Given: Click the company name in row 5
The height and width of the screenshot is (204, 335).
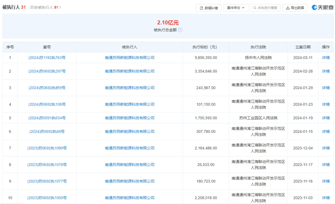Looking at the screenshot, I should pos(130,118).
